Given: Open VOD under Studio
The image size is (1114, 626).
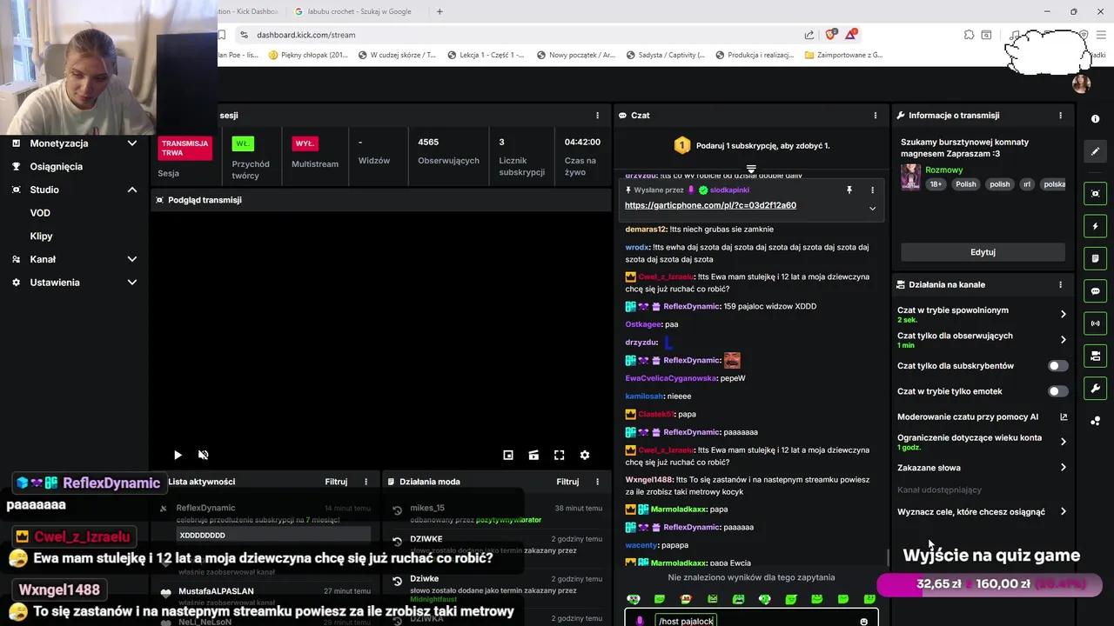Looking at the screenshot, I should 40,213.
